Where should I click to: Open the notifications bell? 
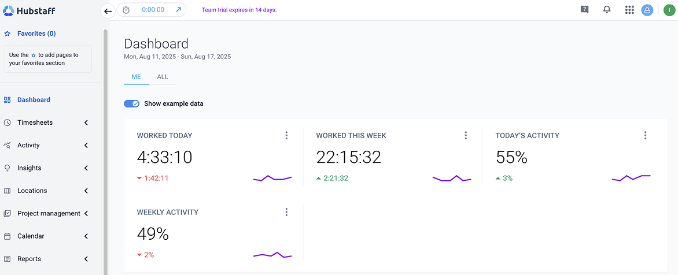607,10
